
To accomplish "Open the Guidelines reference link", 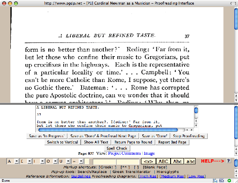I will pos(81,176).
